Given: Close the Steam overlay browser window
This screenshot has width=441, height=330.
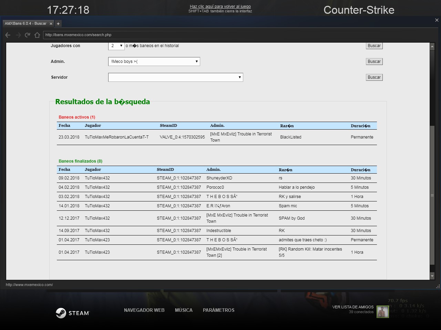Looking at the screenshot, I should pyautogui.click(x=437, y=20).
